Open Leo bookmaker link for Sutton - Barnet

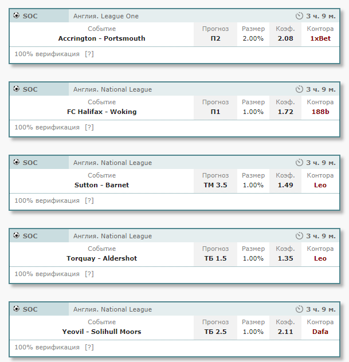320,185
